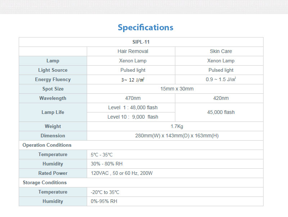Click the Skin Care column header
This screenshot has height=217, width=288.
[x=221, y=51]
